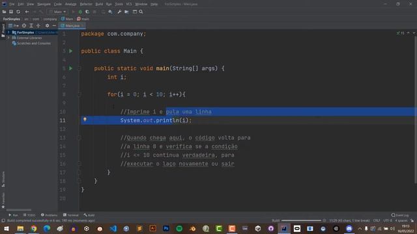The image size is (417, 234).
Task: Click the Windows Start button
Action: (x=7, y=228)
